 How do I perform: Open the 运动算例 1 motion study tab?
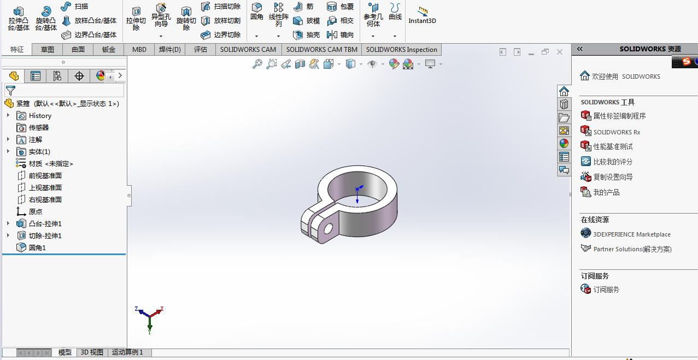(x=127, y=352)
